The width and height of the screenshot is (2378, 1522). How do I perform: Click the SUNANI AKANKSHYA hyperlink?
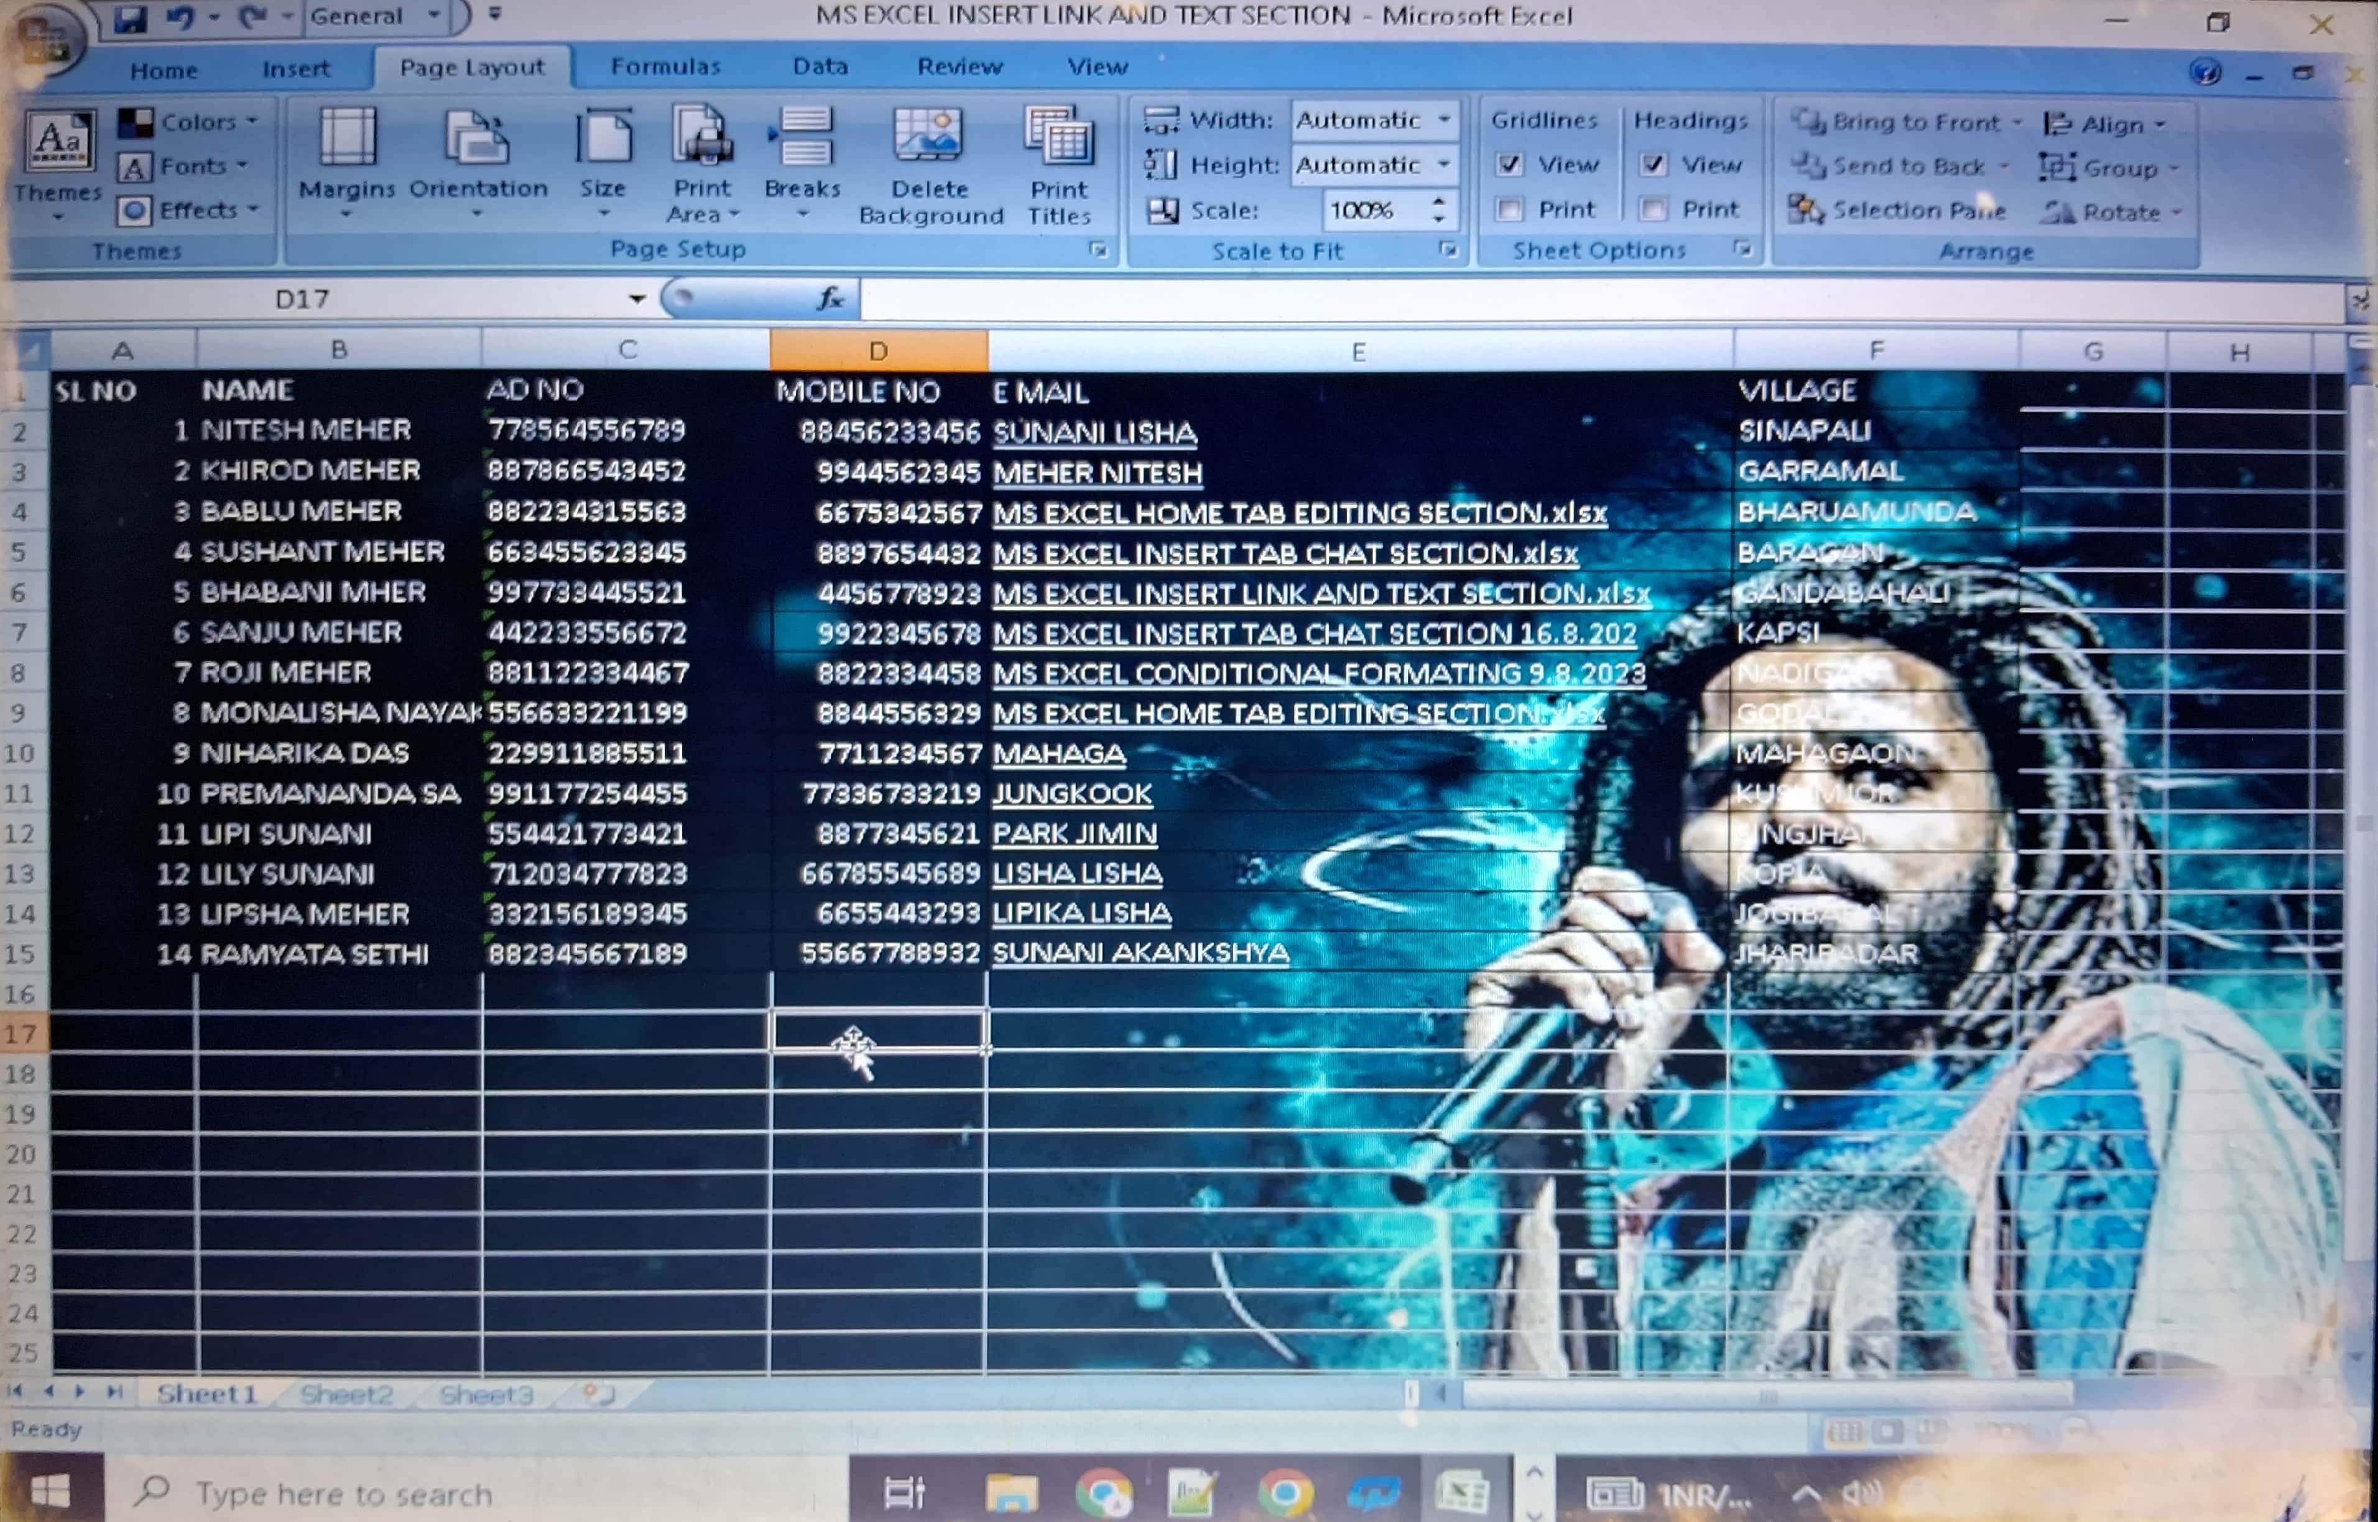[1140, 952]
